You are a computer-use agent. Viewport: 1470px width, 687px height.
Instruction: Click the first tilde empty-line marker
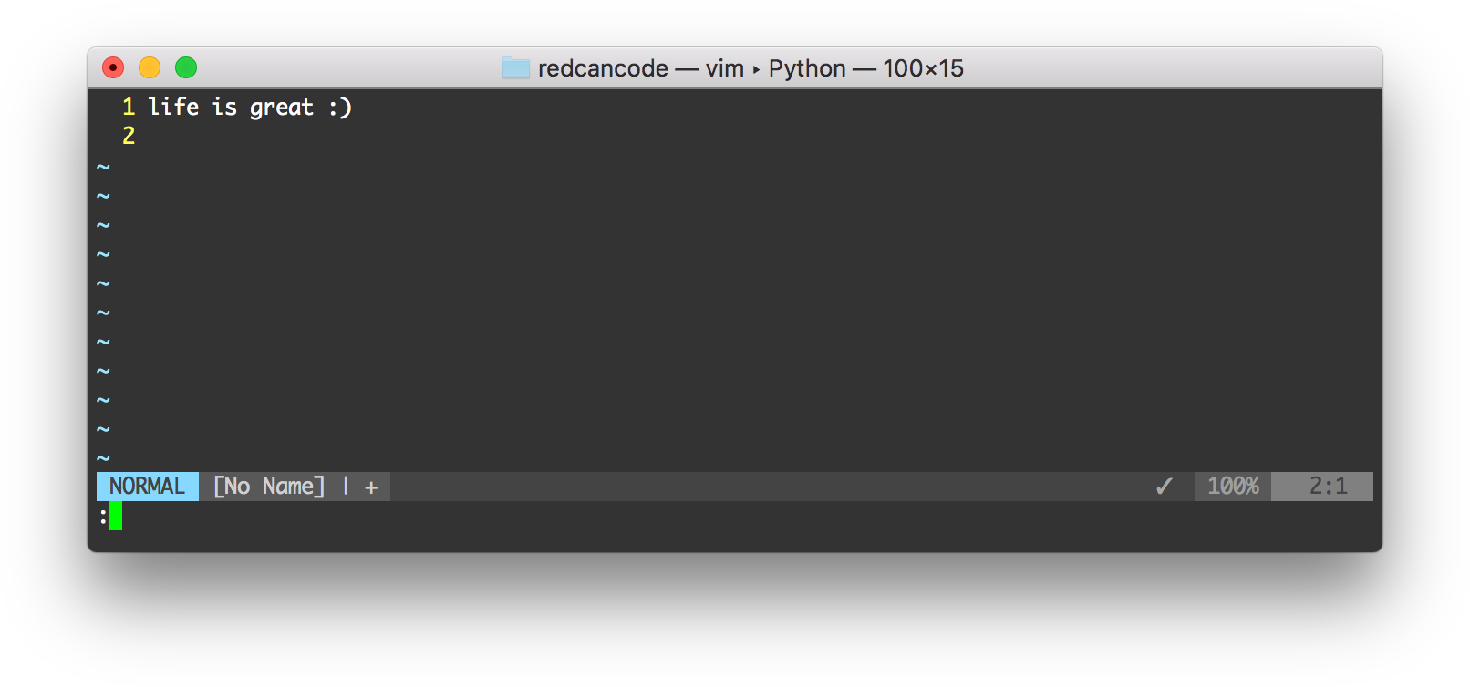pyautogui.click(x=103, y=167)
